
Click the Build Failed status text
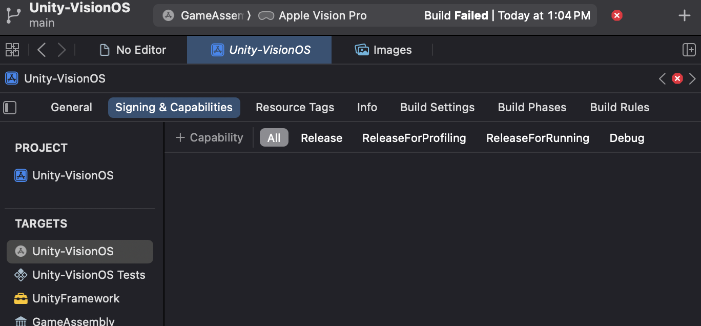point(456,15)
